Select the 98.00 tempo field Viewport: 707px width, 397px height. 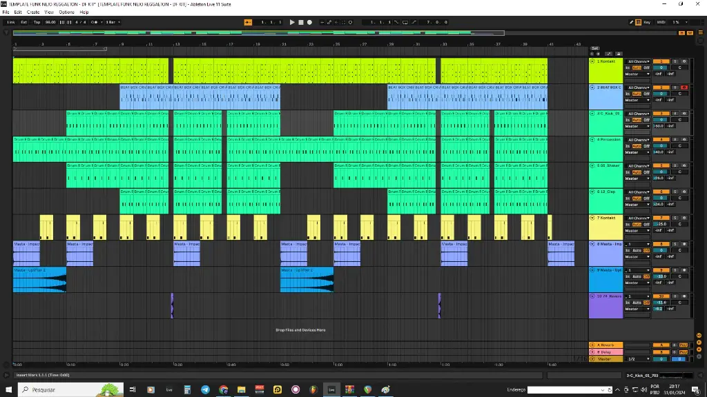(x=50, y=22)
